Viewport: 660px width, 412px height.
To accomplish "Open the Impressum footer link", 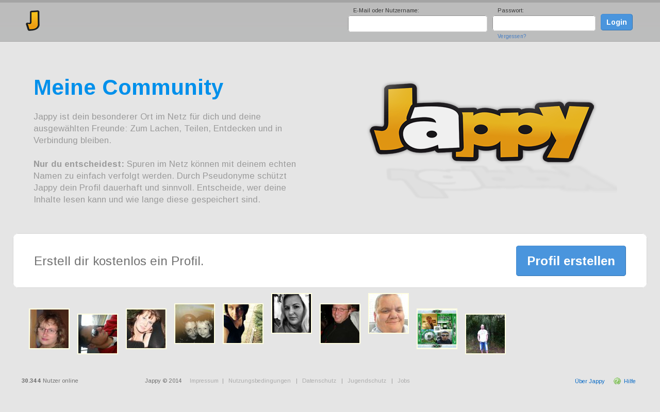I will coord(204,381).
